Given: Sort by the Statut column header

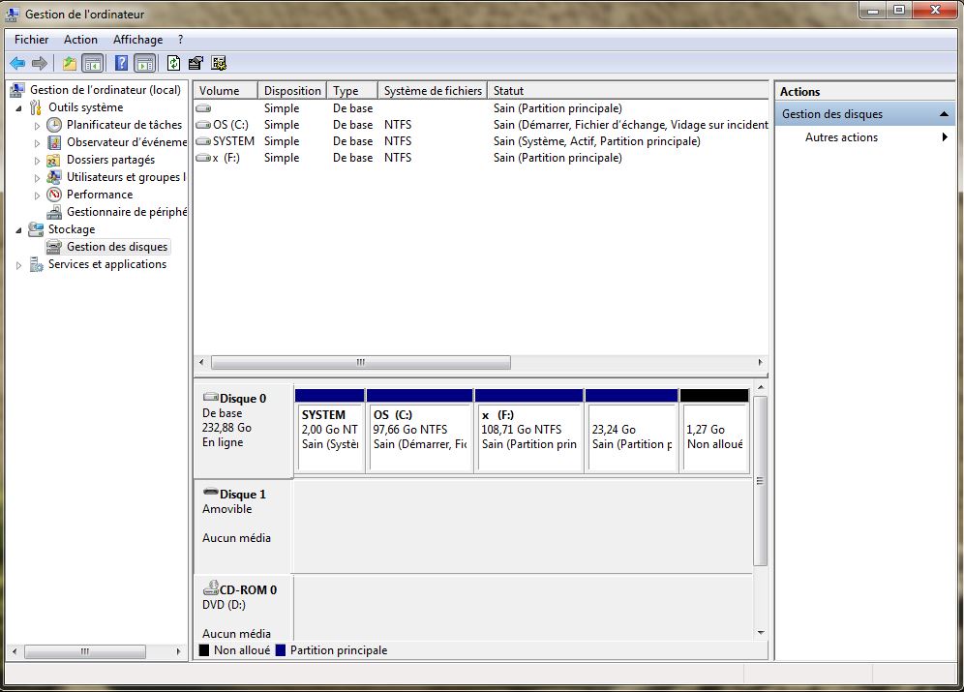Looking at the screenshot, I should click(x=628, y=90).
